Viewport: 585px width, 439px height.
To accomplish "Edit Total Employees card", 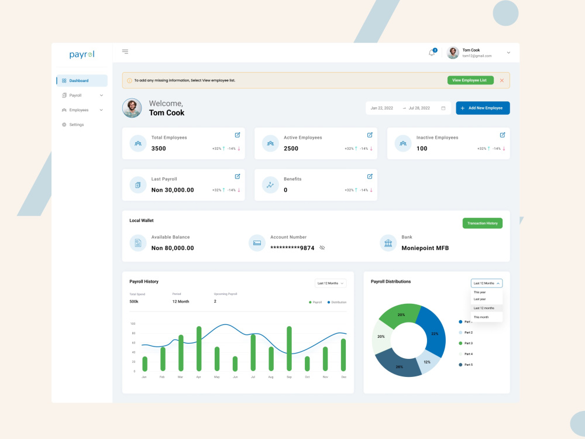I will coord(238,135).
